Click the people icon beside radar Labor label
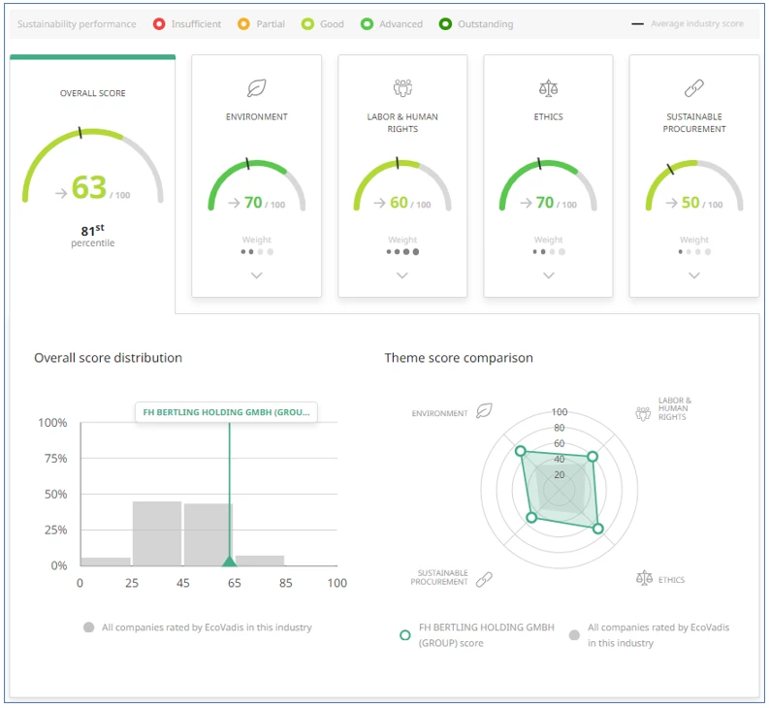769x708 pixels. [x=642, y=413]
